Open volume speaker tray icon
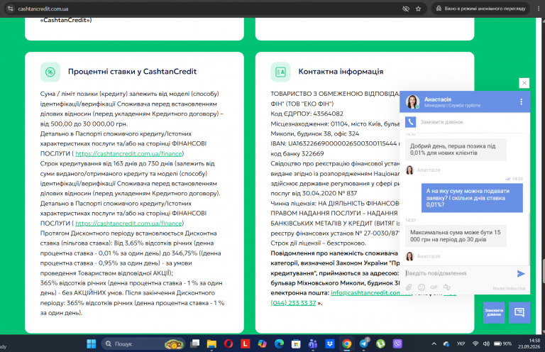Viewport: 545px width, 352px height. coord(486,344)
